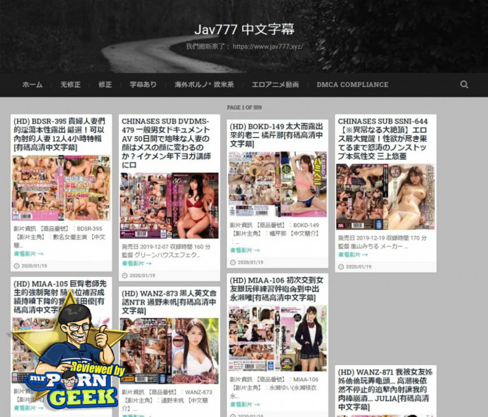This screenshot has height=417, width=488.
Task: Click the Jav777 中文字幕 site title
Action: click(244, 30)
